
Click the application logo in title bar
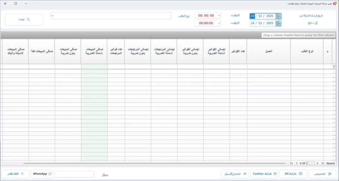(x=335, y=4)
